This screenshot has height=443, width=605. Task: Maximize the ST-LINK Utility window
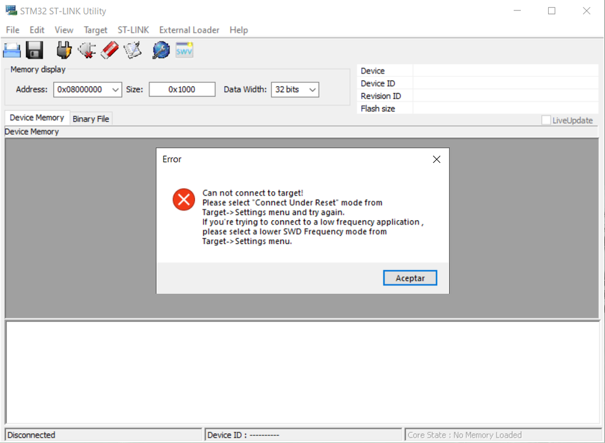[552, 11]
